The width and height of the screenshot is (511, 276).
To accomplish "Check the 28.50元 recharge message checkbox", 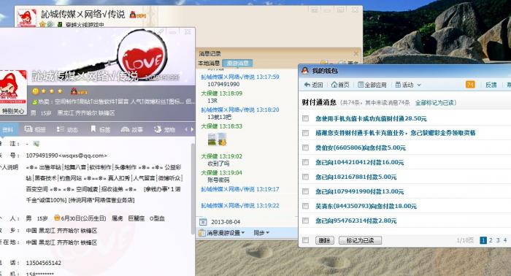I will (305, 118).
